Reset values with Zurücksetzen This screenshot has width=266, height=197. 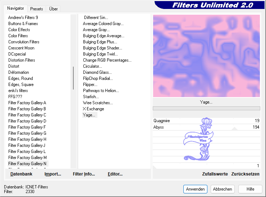[245, 174]
